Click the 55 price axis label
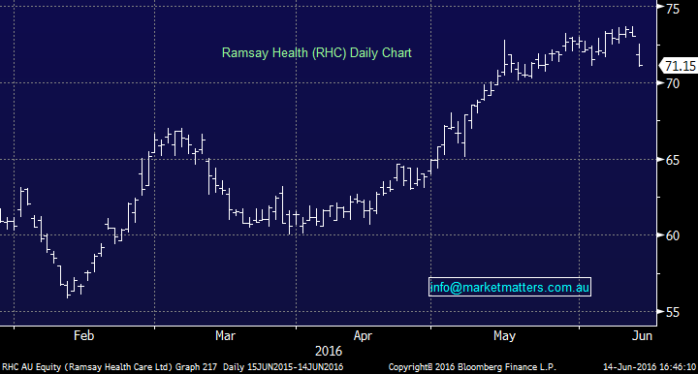 pyautogui.click(x=673, y=312)
